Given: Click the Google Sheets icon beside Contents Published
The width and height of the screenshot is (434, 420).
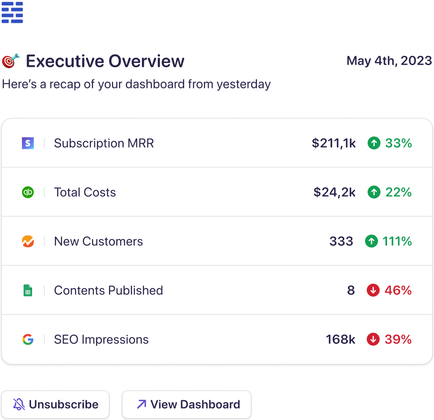Looking at the screenshot, I should [27, 290].
